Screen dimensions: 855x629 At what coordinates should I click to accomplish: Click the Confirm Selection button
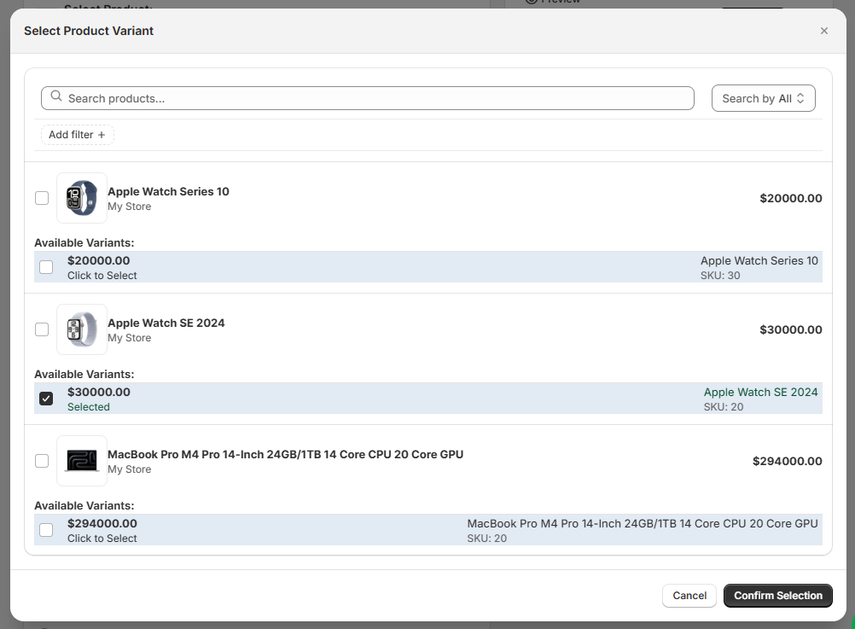coord(777,596)
